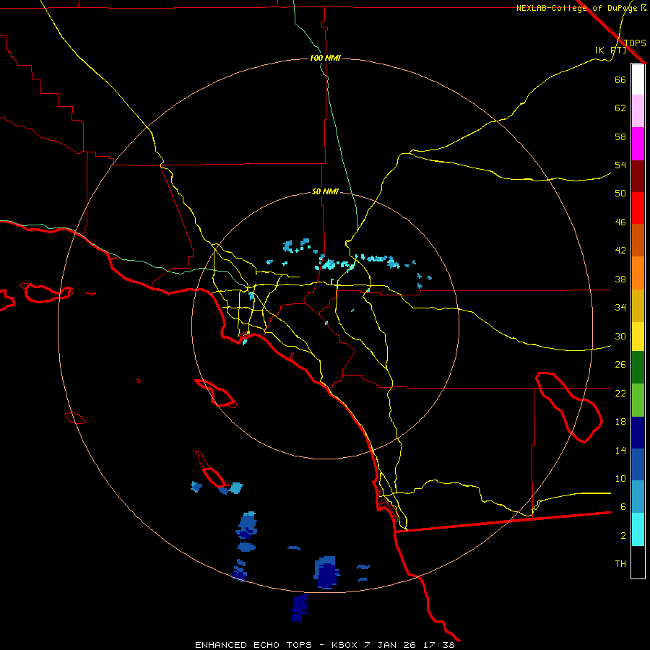Select the dark maroon legend swatch

(638, 176)
